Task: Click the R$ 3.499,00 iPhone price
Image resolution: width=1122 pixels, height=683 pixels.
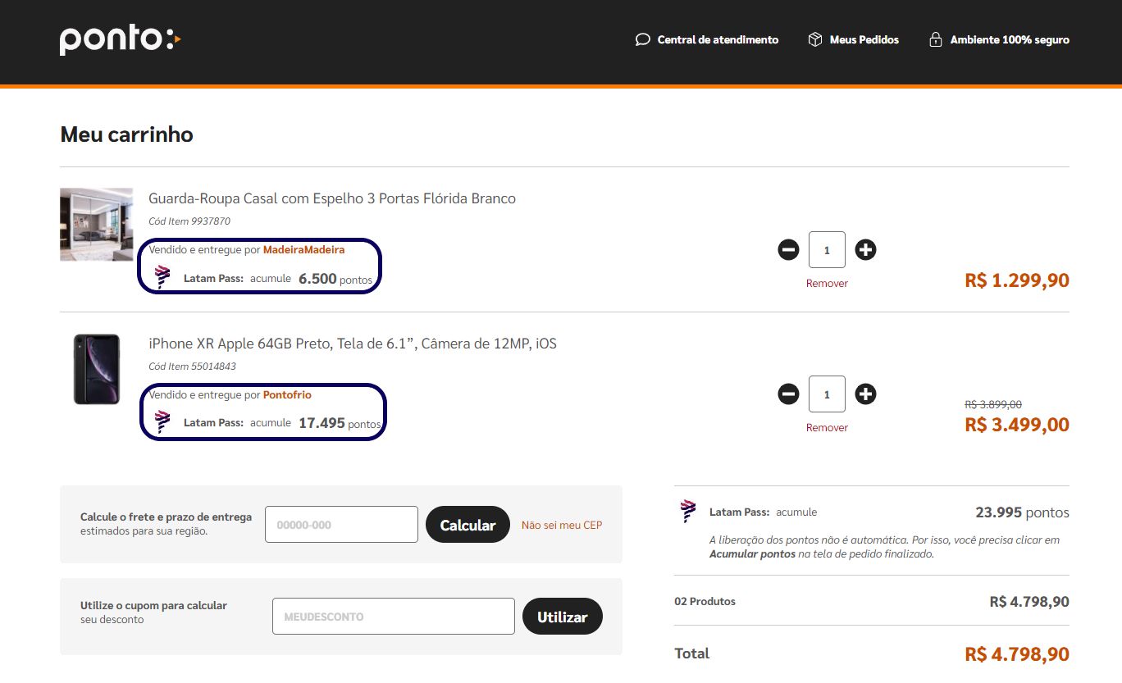Action: 1017,425
